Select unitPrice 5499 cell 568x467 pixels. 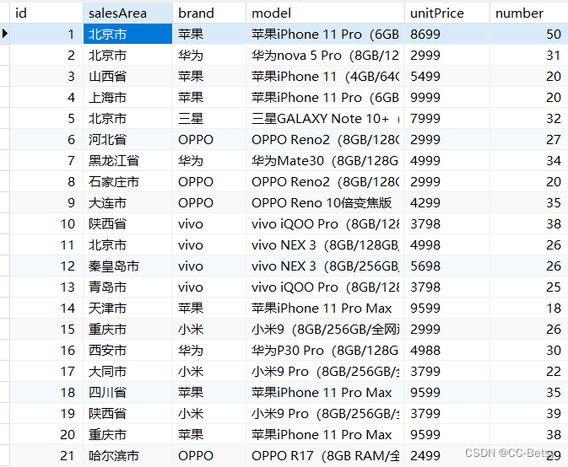[x=447, y=77]
